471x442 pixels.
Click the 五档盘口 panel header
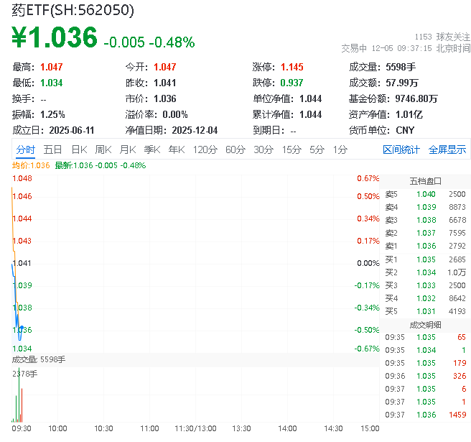pos(425,181)
